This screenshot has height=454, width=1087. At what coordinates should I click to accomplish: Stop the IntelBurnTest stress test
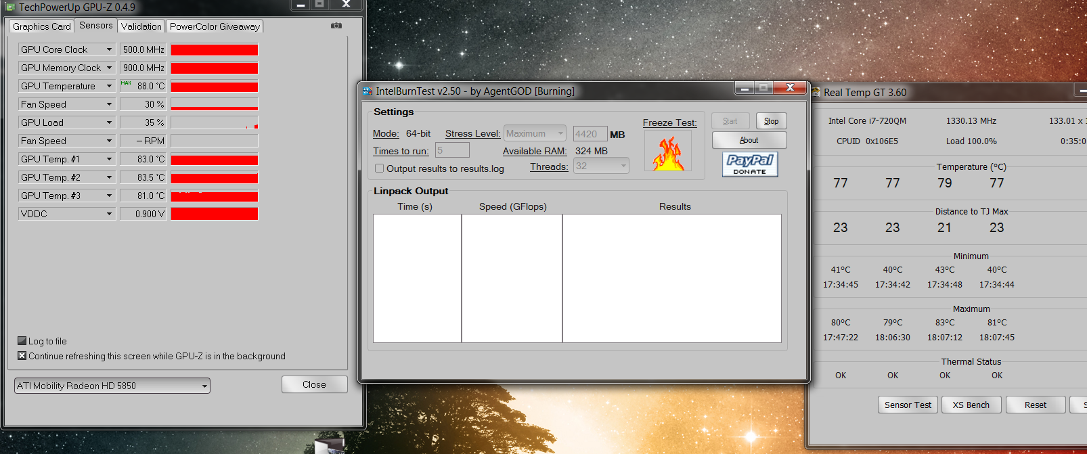tap(772, 121)
